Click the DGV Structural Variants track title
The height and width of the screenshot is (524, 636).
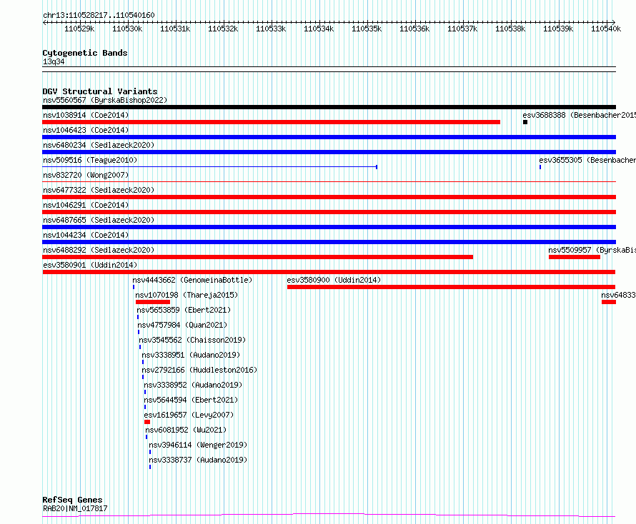pos(100,91)
